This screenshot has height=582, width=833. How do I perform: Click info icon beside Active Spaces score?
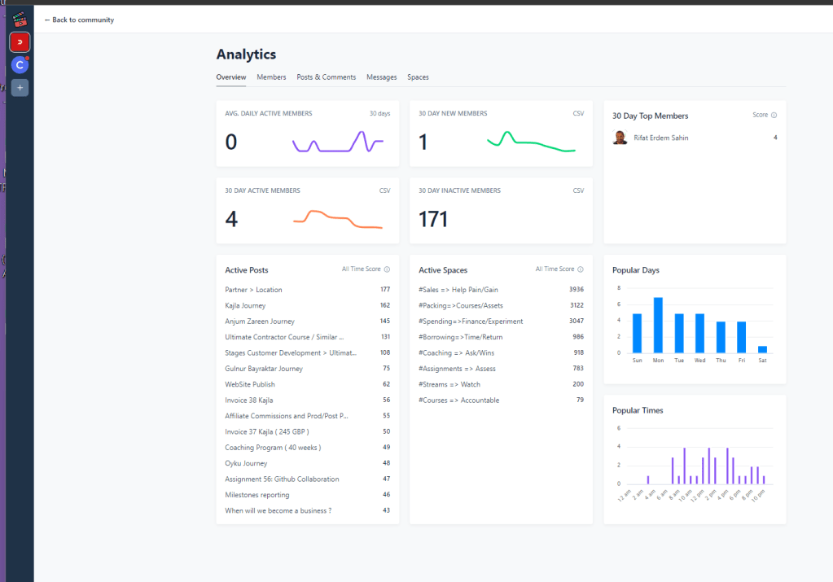click(x=580, y=269)
